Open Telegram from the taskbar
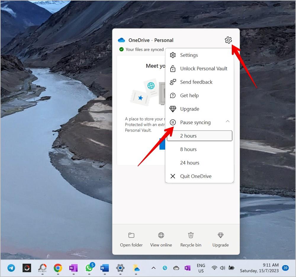The height and width of the screenshot is (277, 296). (11, 268)
